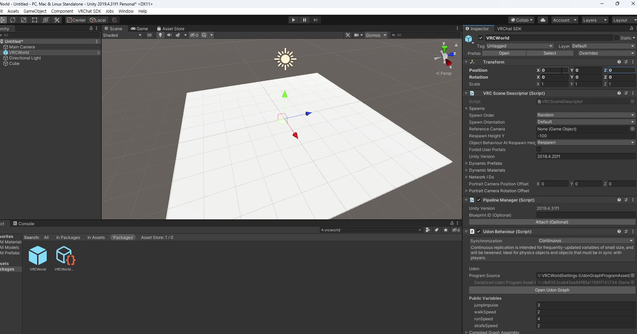
Task: Open prefab Overrides dropdown
Action: [606, 53]
